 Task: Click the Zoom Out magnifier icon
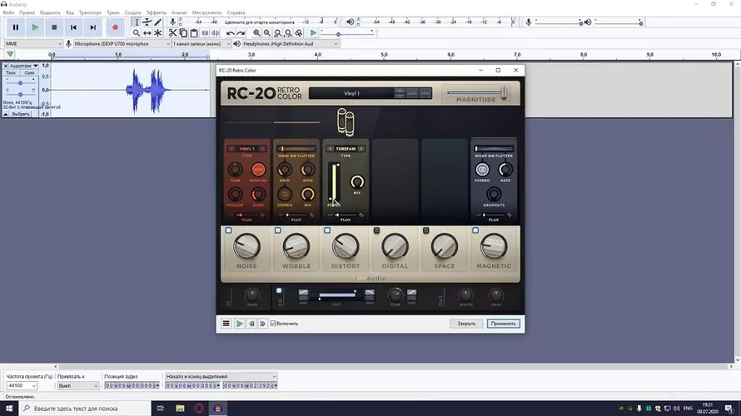pos(267,33)
